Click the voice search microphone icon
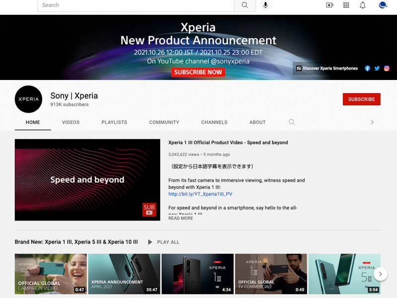397x298 pixels. tap(265, 5)
